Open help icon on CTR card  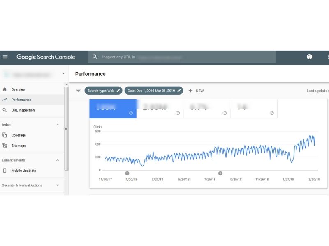pos(225,113)
